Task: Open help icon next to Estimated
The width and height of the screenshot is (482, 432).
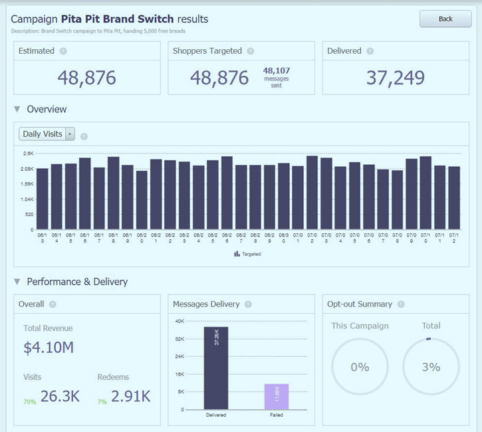Action: (x=63, y=51)
